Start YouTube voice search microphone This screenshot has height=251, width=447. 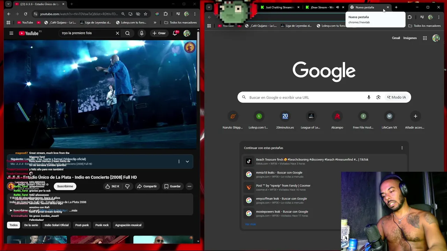coord(141,33)
